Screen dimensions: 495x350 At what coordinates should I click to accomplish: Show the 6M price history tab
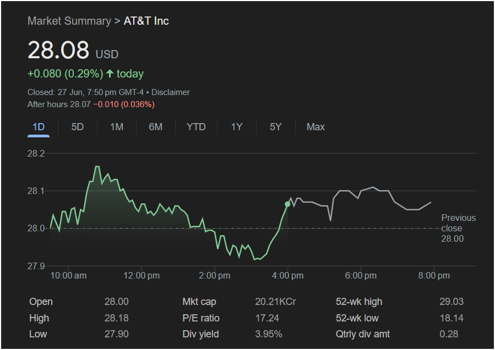click(156, 127)
